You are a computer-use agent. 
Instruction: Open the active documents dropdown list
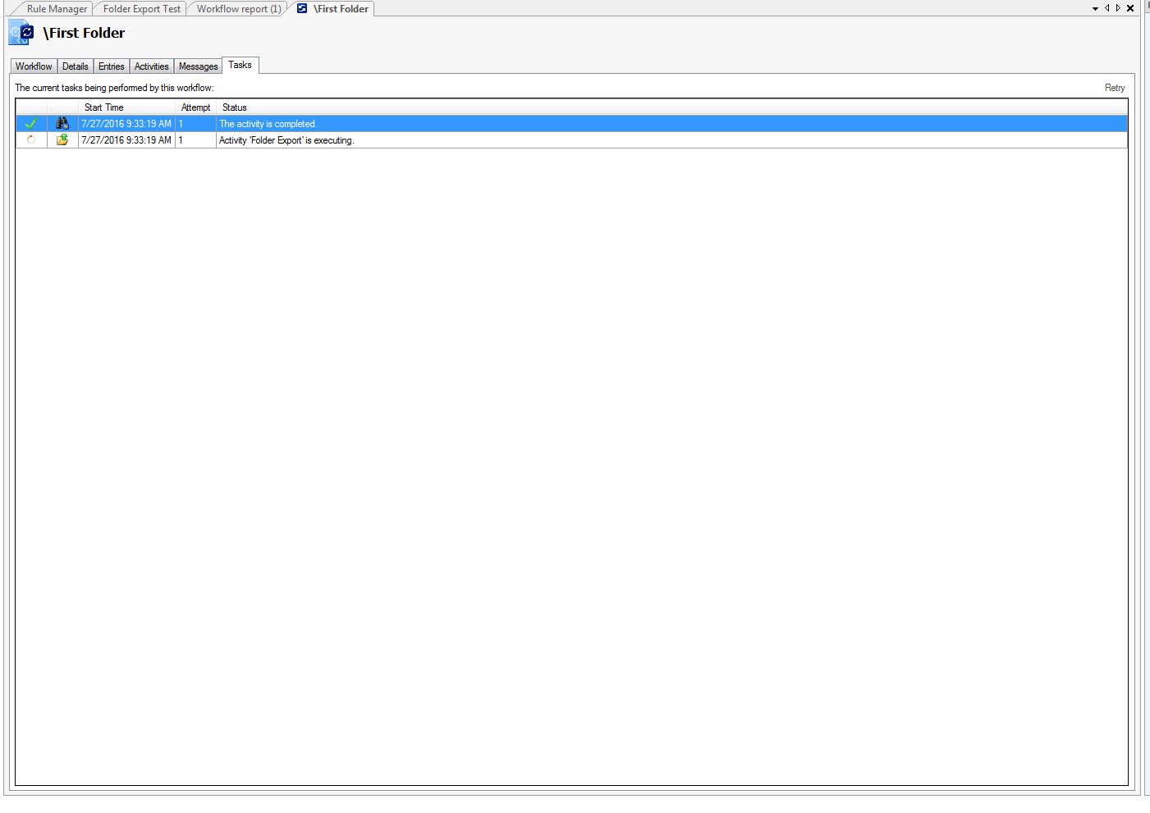[1095, 9]
